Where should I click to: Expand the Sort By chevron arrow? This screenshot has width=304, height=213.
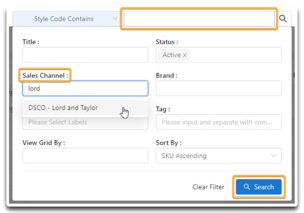pos(273,155)
